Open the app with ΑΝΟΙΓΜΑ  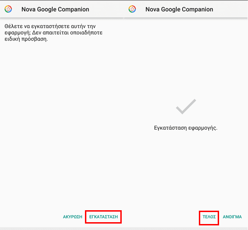232,217
